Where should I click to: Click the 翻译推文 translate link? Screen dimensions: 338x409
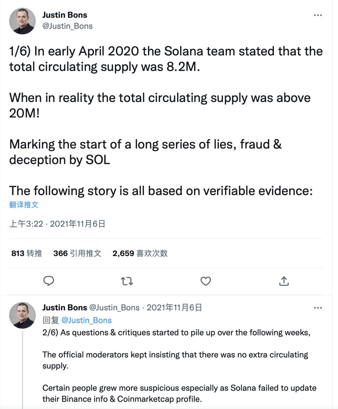point(23,204)
